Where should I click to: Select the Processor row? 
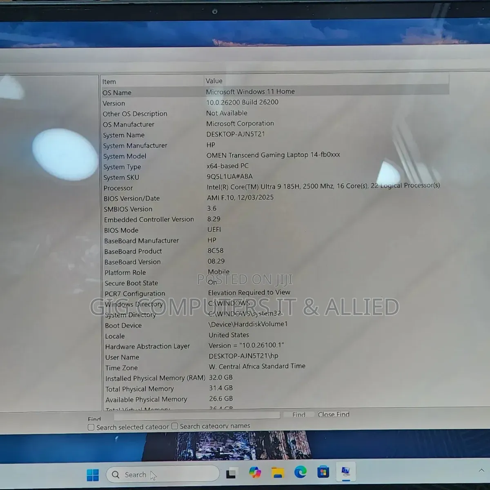pos(275,187)
